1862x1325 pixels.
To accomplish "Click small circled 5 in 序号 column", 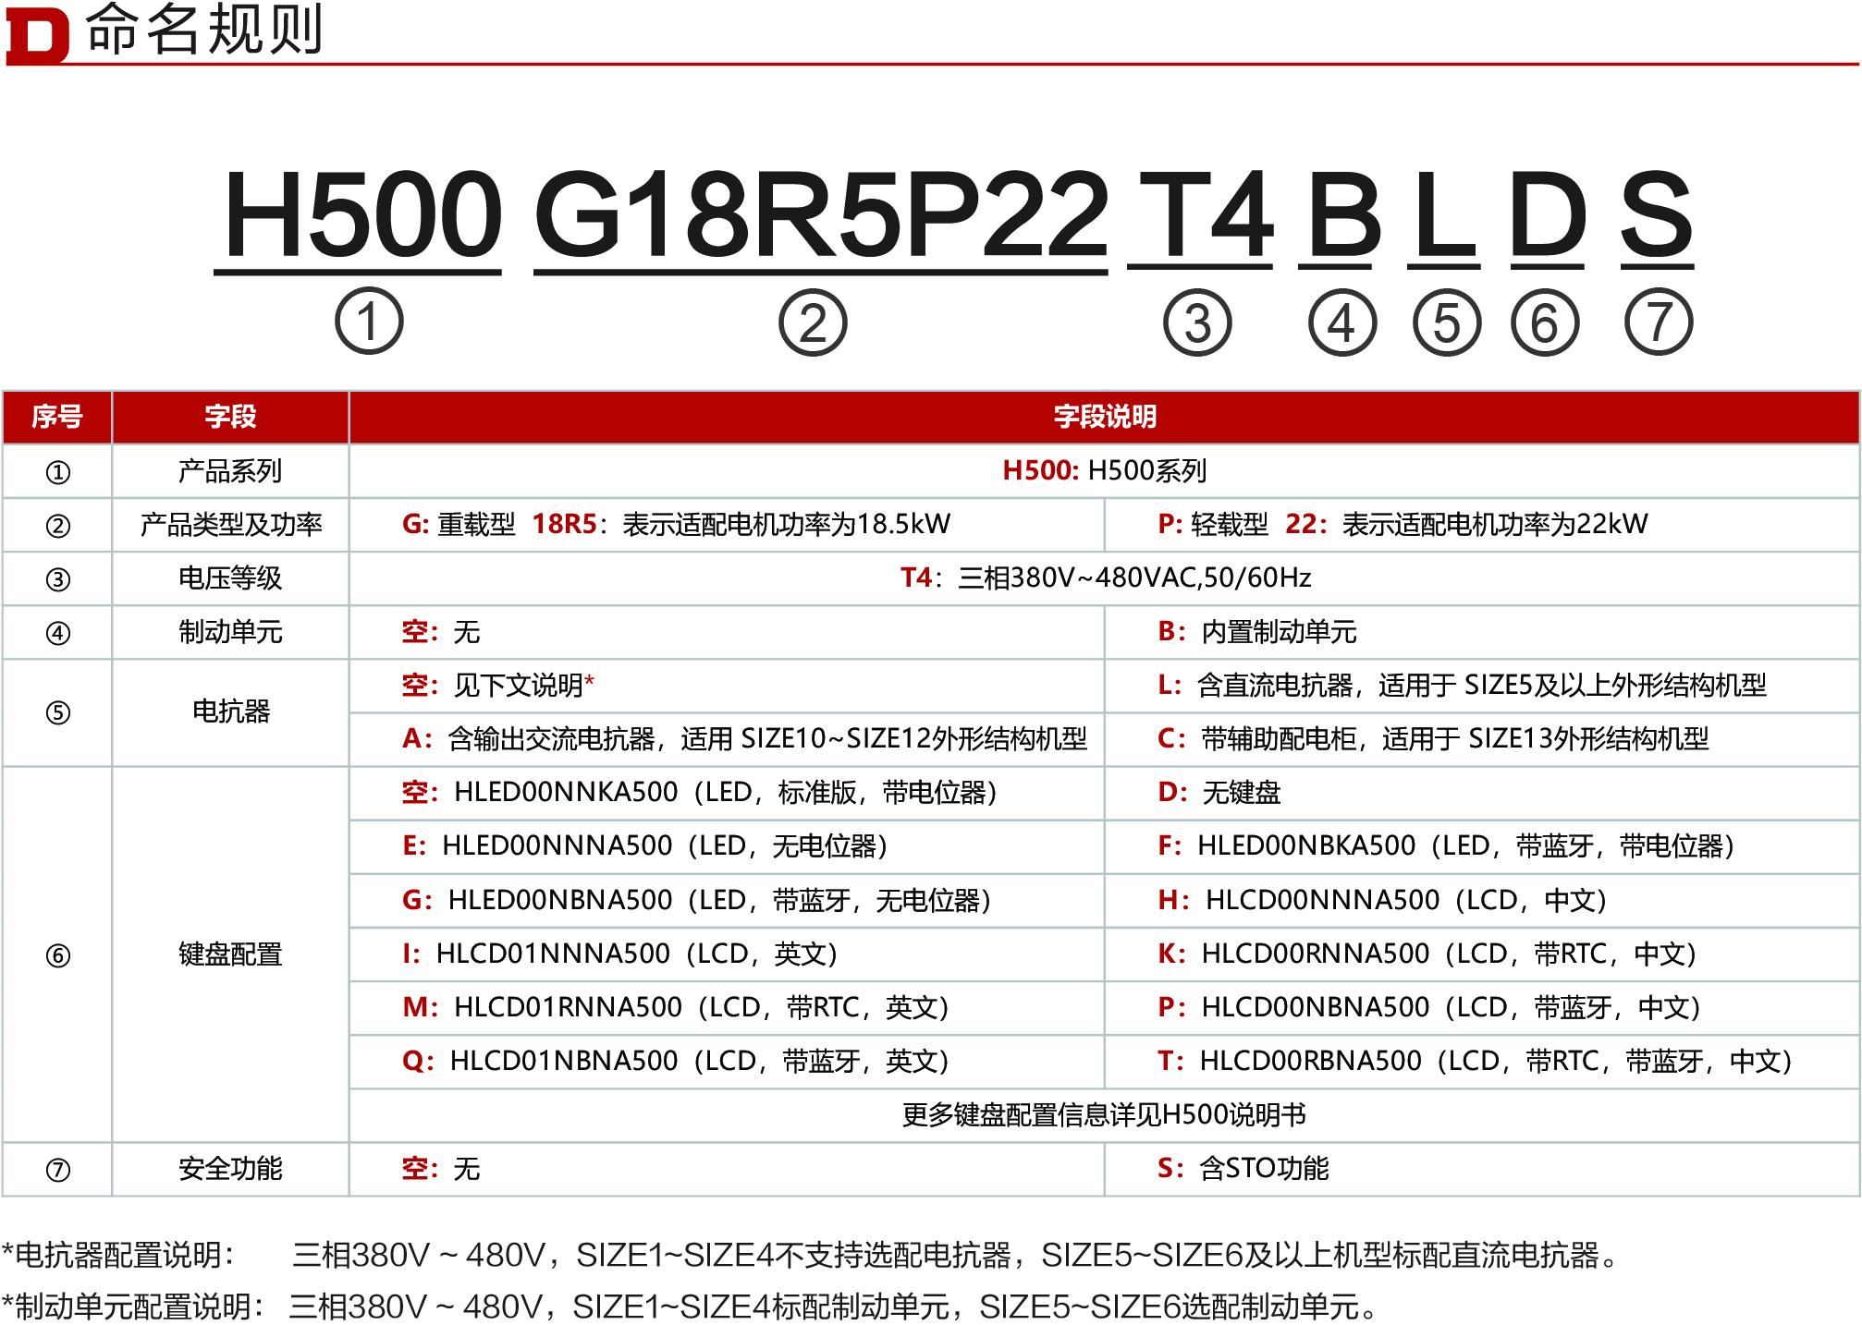I will [57, 712].
